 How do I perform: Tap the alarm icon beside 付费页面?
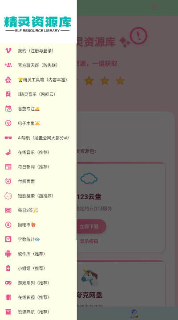(x=8, y=181)
